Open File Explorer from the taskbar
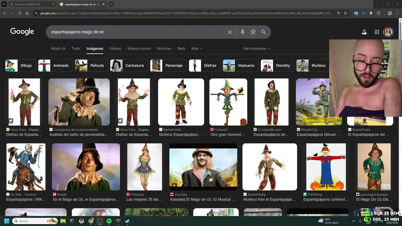Image resolution: width=402 pixels, height=226 pixels. pyautogui.click(x=63, y=221)
